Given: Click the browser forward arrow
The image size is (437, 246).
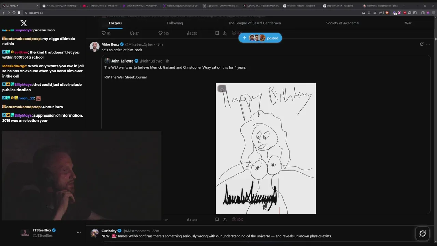Looking at the screenshot, I should tap(9, 13).
